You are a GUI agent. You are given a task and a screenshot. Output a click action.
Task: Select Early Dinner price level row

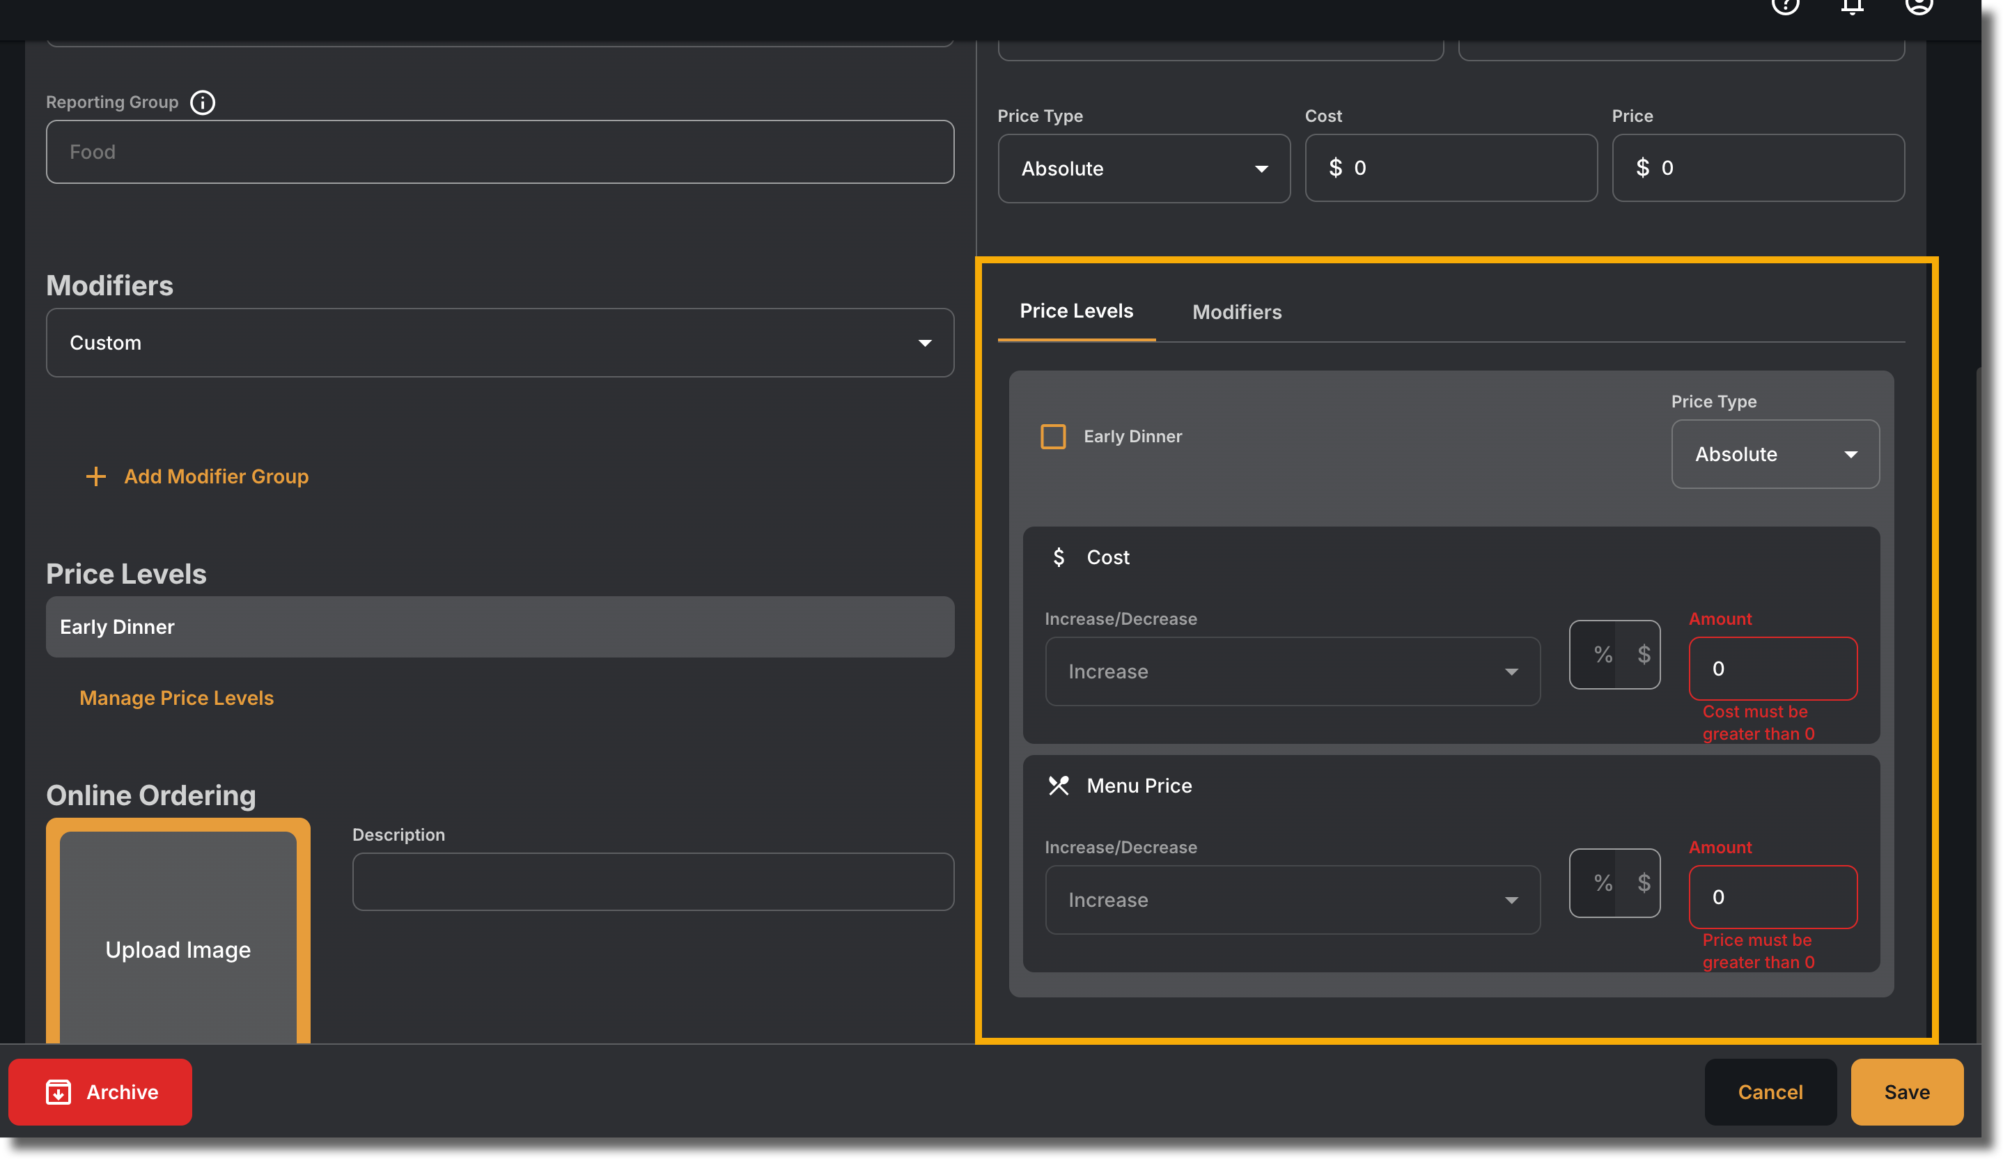[x=500, y=626]
